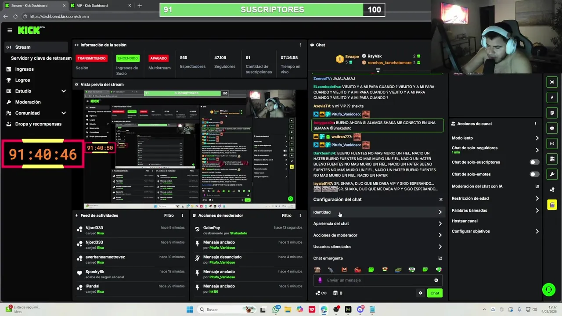
Task: Click Hostear canal action
Action: (x=465, y=221)
